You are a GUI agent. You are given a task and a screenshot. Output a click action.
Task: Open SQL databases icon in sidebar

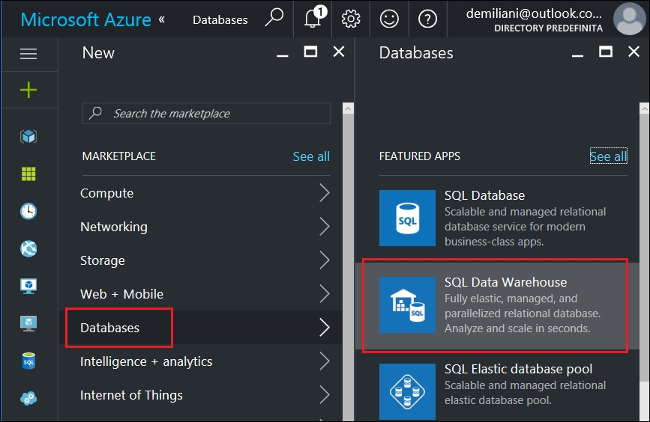click(28, 361)
